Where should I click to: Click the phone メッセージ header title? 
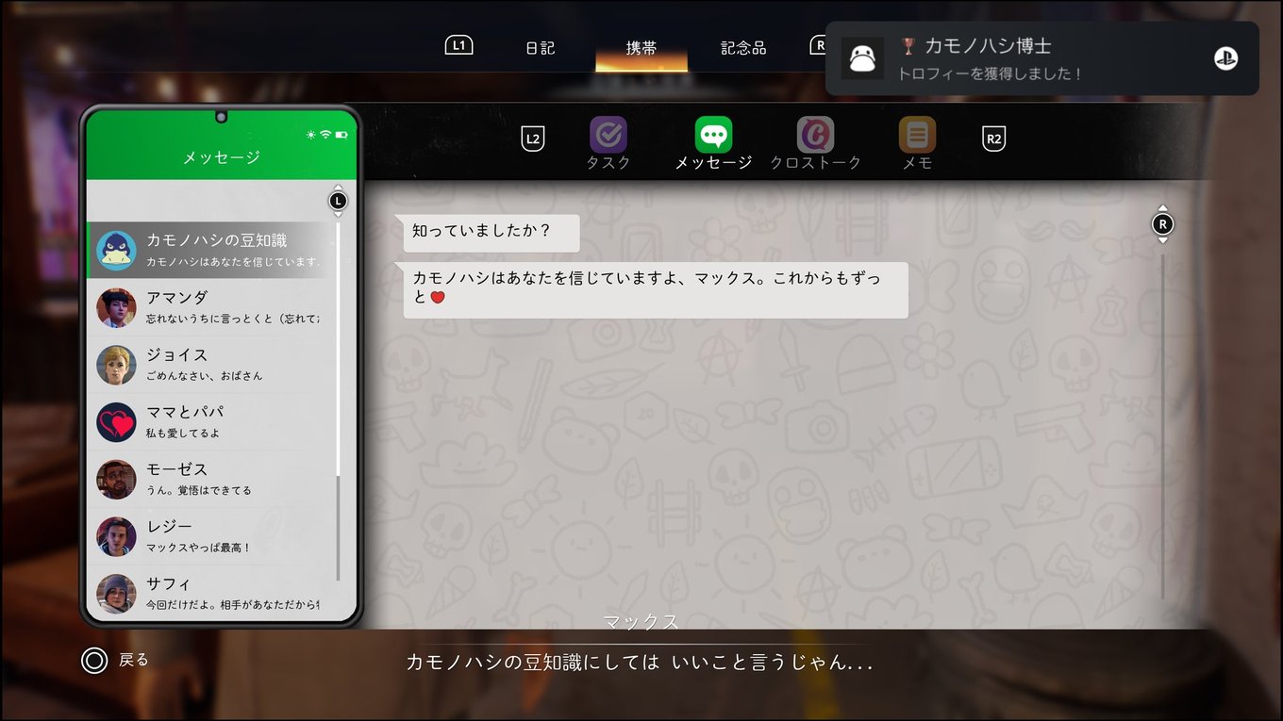222,157
